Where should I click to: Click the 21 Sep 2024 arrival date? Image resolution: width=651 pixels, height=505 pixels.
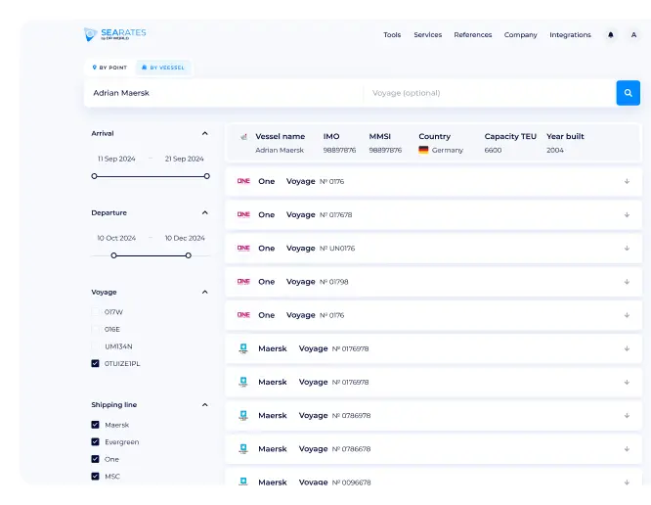(x=185, y=159)
